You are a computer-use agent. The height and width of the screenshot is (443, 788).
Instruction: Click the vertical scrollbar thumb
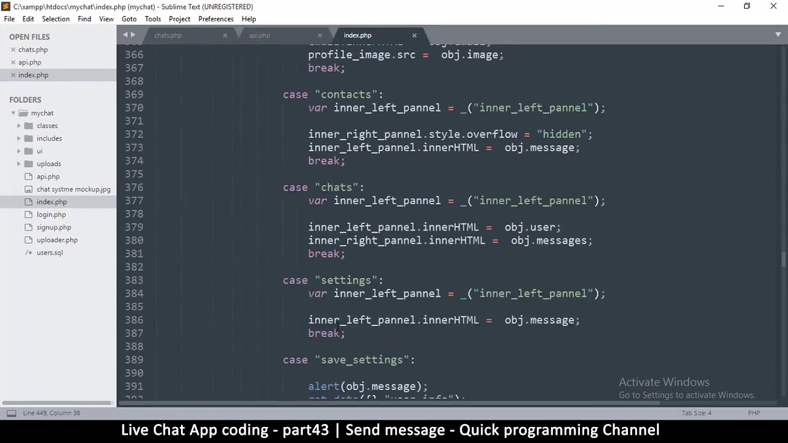click(784, 260)
